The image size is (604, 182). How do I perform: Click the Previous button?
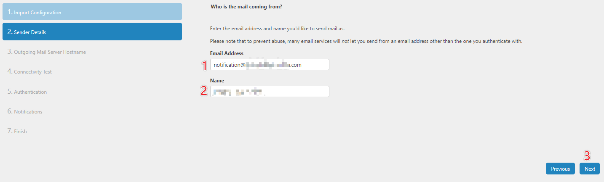(560, 169)
